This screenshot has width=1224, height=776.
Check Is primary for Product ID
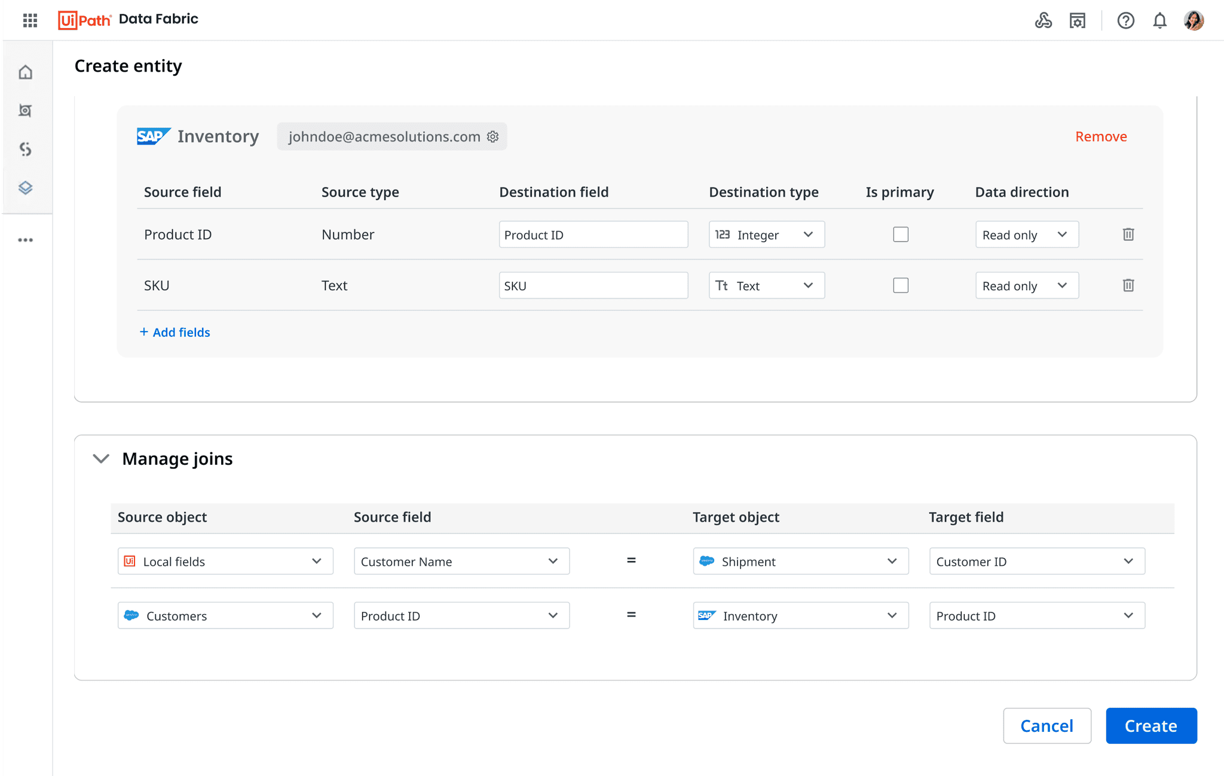click(900, 234)
